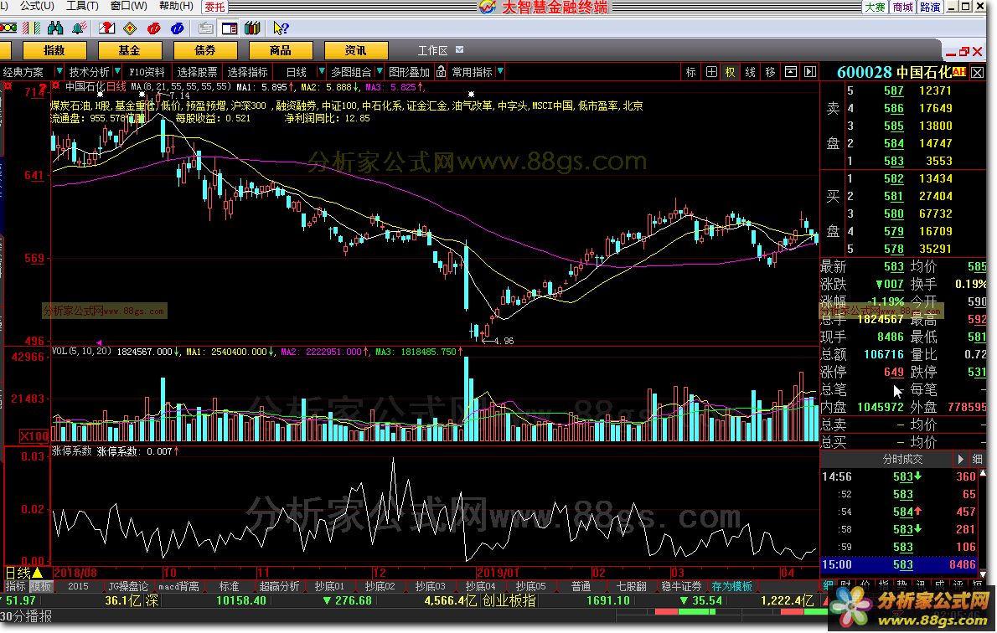997x633 pixels.
Task: Click the window-frame icon next to 移
Action: 790,72
